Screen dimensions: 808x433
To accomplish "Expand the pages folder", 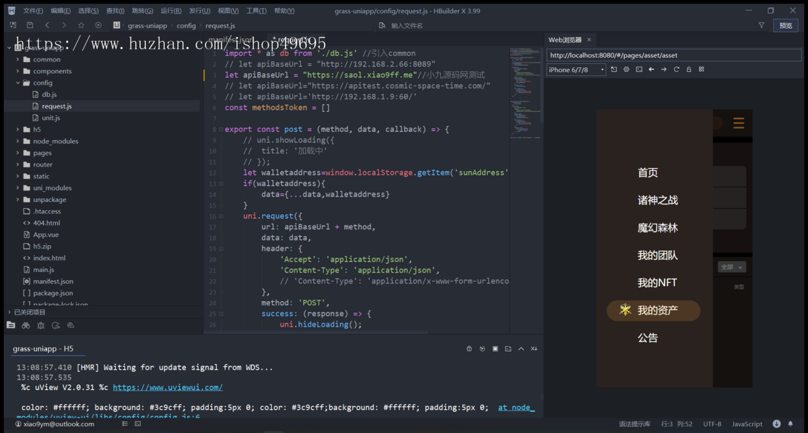I will pyautogui.click(x=18, y=153).
